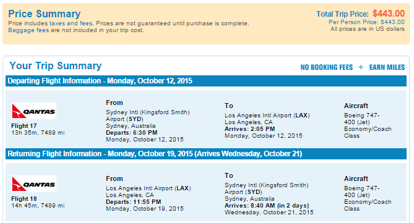Select the Departing Flight Information header bar
This screenshot has width=414, height=223.
206,81
